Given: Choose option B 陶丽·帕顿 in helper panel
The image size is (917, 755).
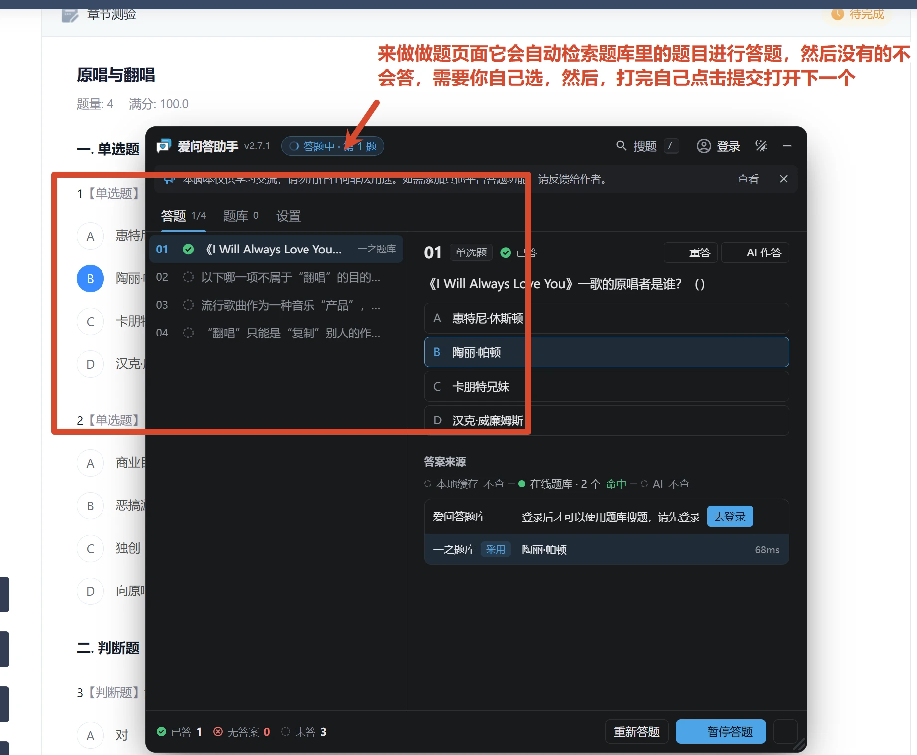Looking at the screenshot, I should [x=607, y=352].
